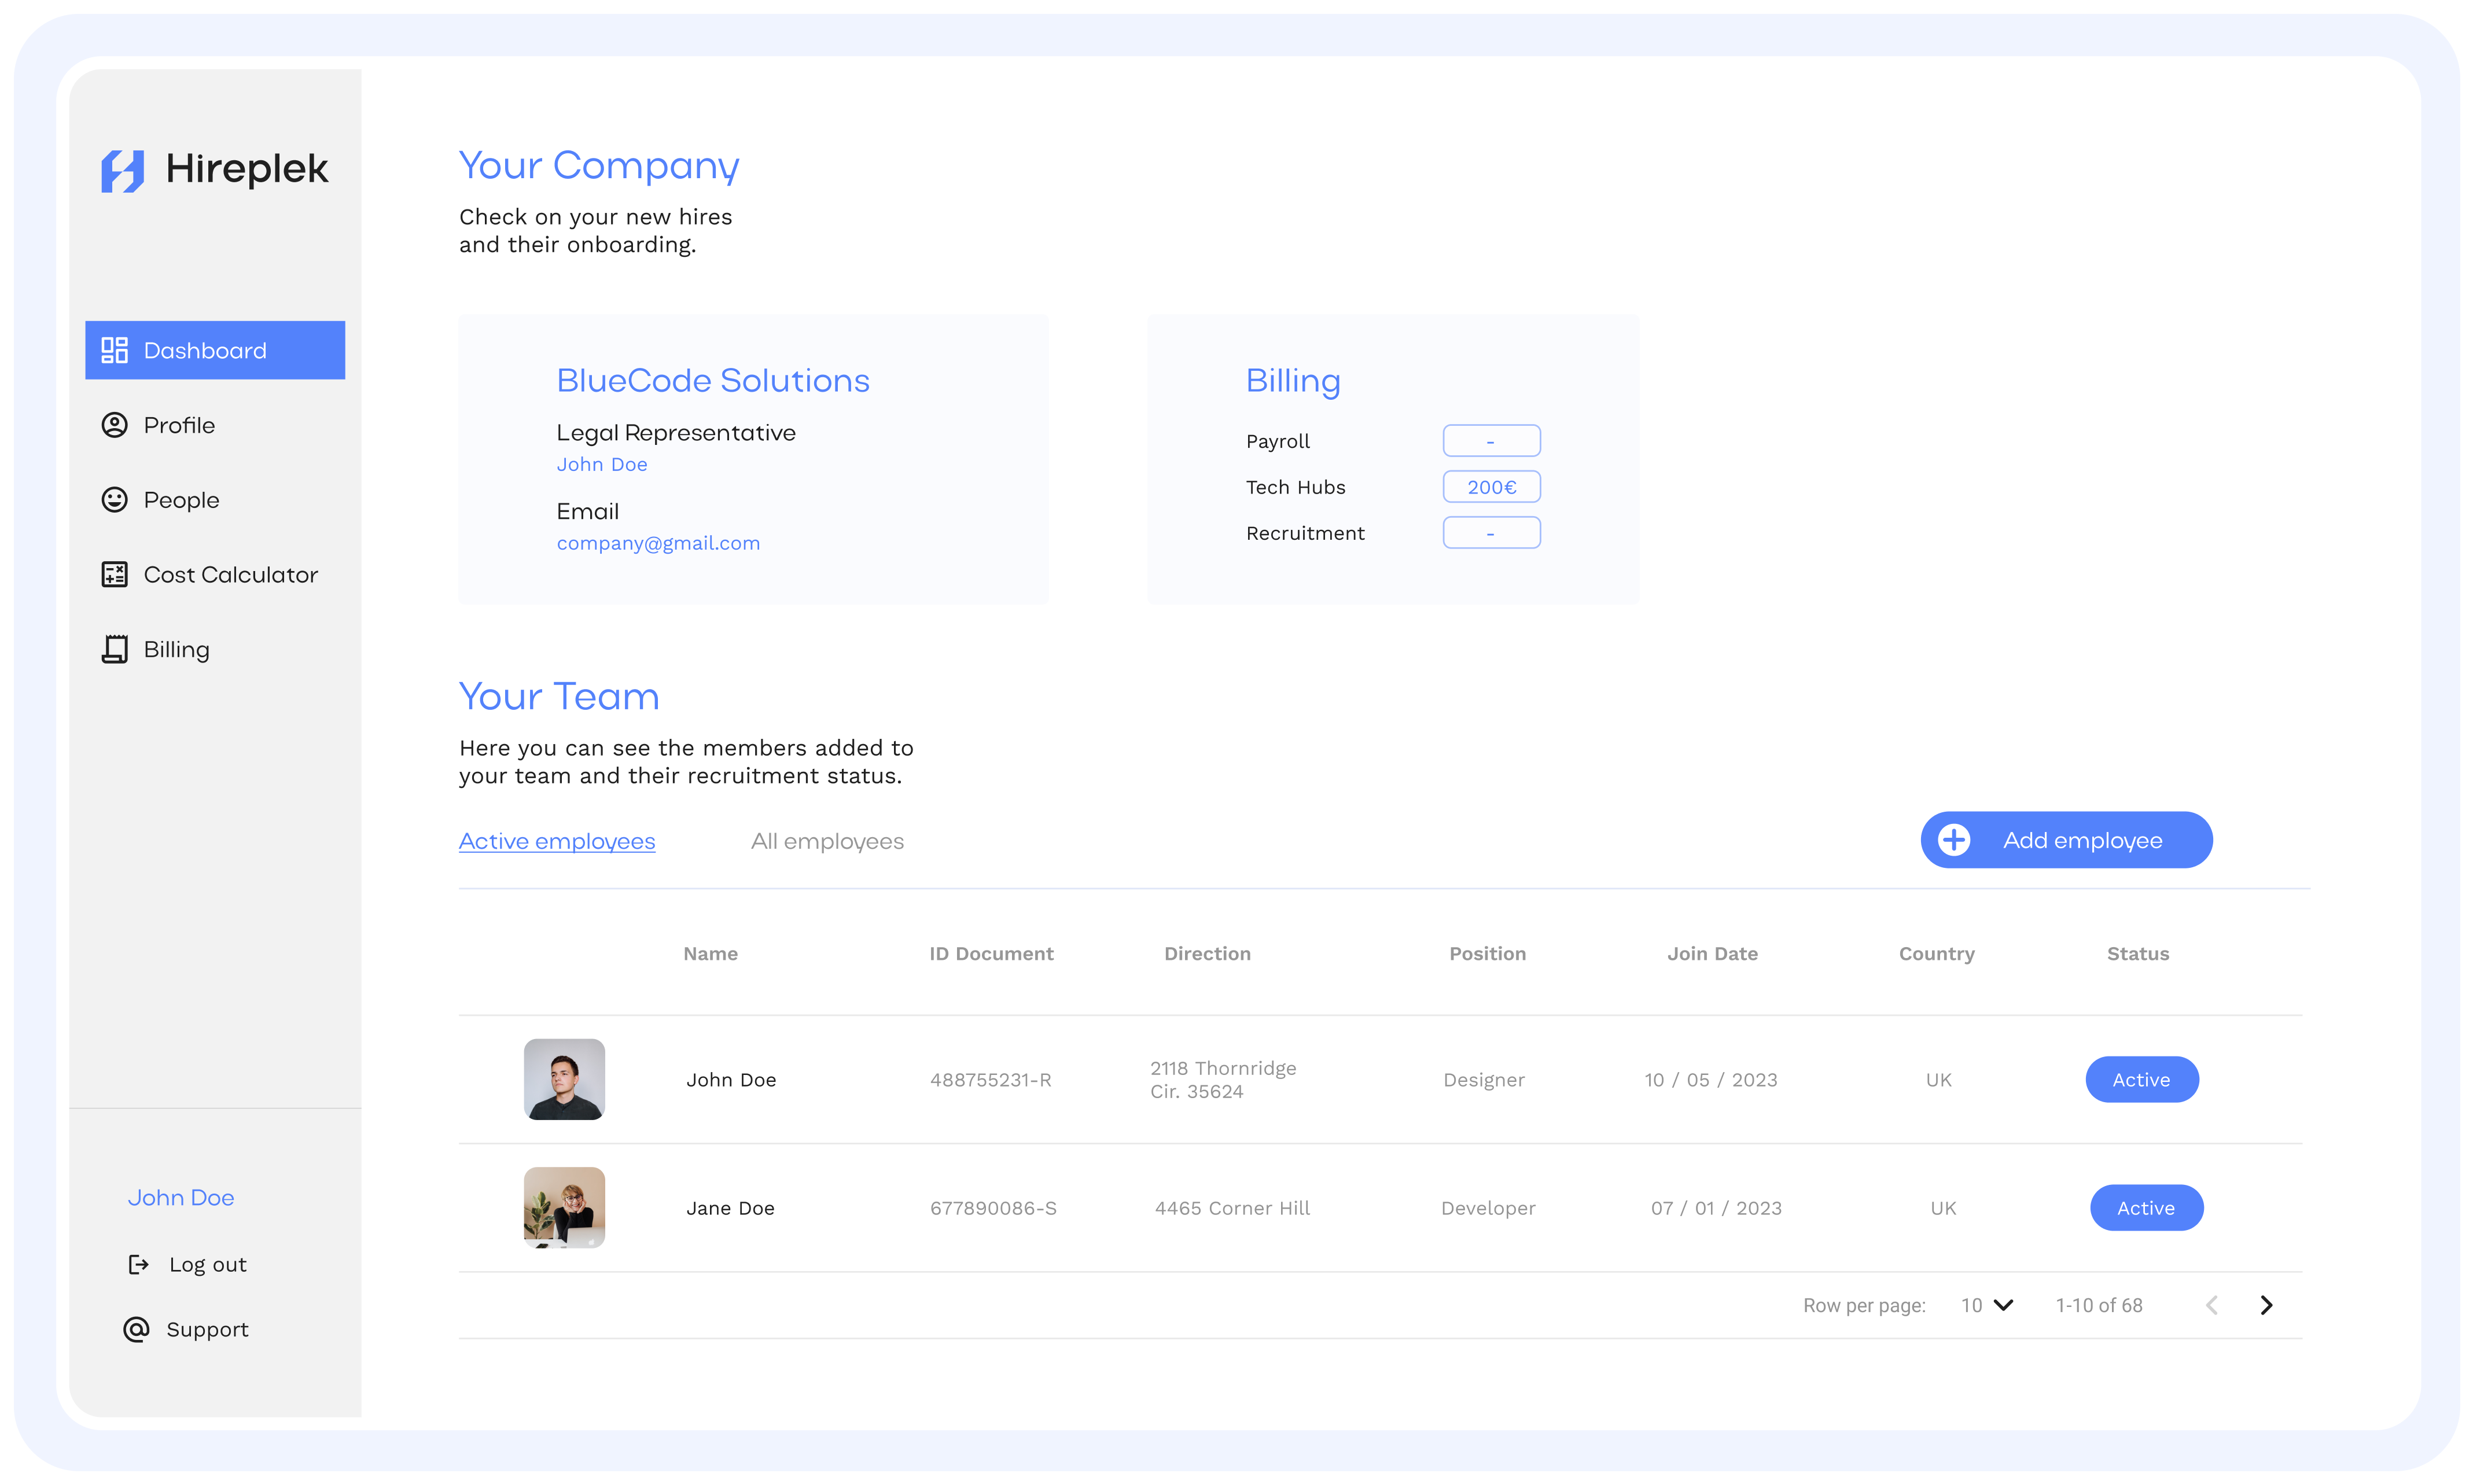Image resolution: width=2473 pixels, height=1484 pixels.
Task: Click Active status badge for Jane Doe
Action: [2146, 1207]
